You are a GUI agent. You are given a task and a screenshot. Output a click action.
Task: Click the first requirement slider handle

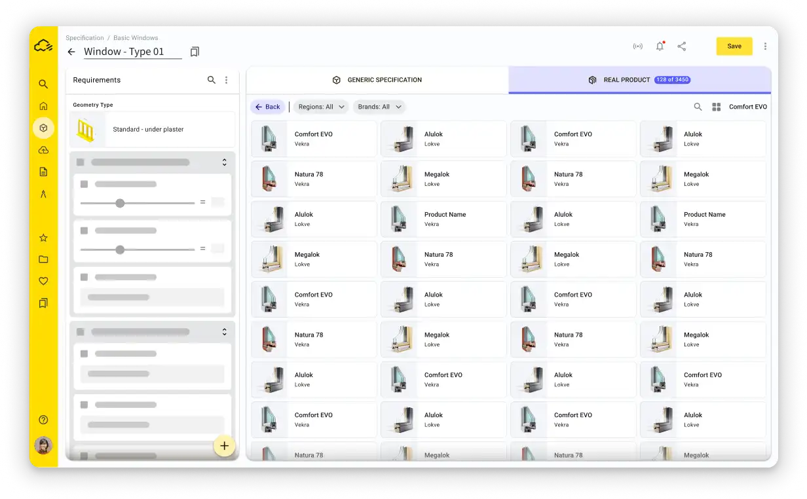(120, 203)
